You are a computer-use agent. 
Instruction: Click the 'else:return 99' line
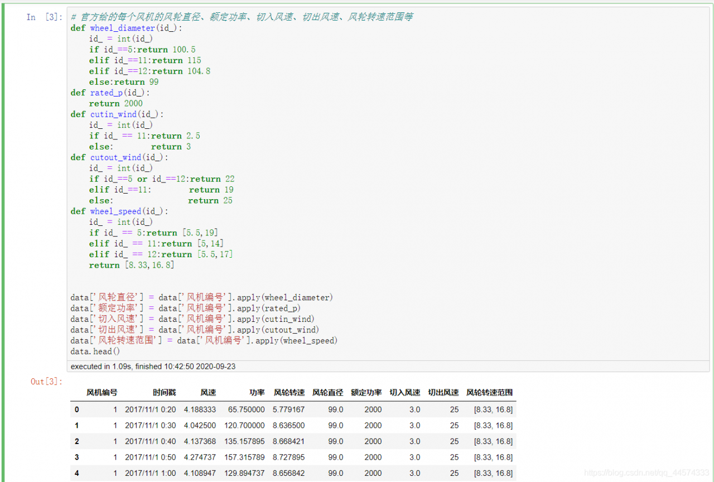pos(124,82)
